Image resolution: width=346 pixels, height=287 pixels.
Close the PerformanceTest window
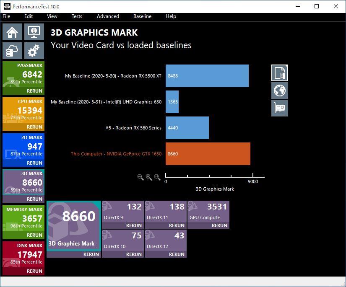point(336,6)
